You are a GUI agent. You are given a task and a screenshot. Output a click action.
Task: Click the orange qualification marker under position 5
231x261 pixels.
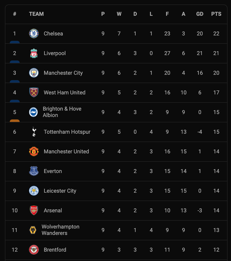(x=15, y=121)
